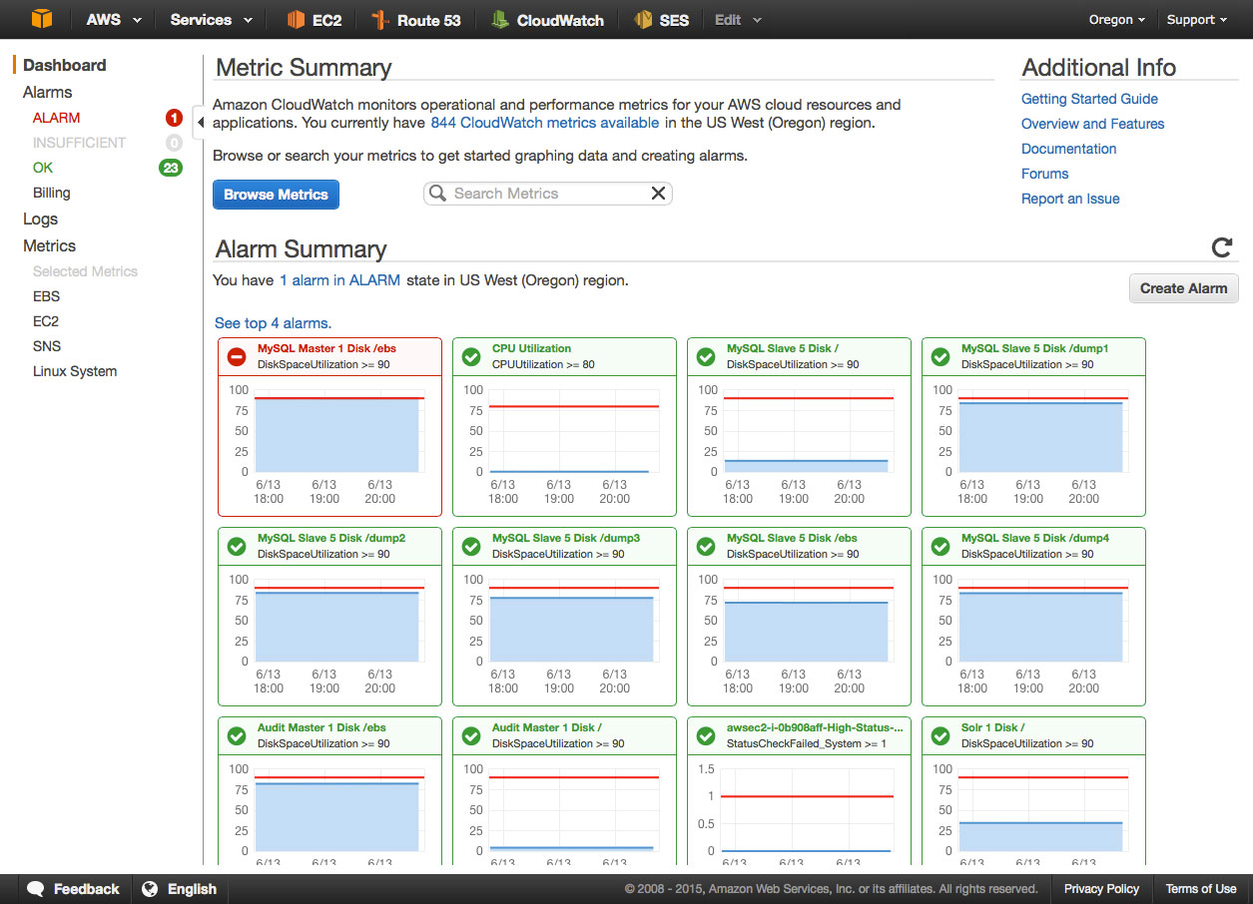This screenshot has width=1253, height=904.
Task: Click the green check icon on MySQL Slave 5 Disk /dump1
Action: 940,356
